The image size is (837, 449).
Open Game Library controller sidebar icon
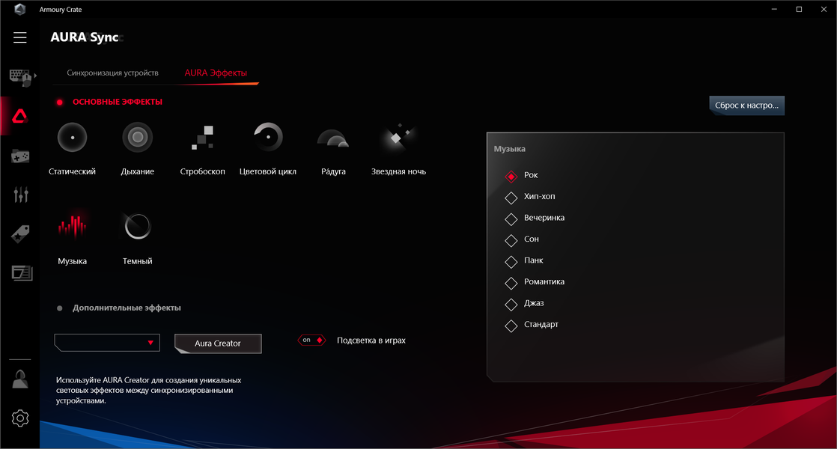[20, 156]
